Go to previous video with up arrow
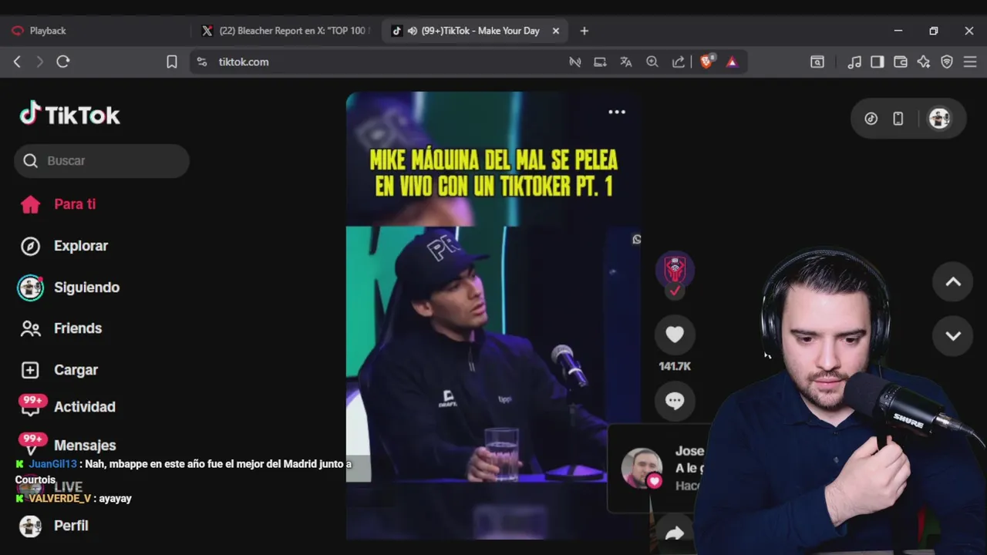The height and width of the screenshot is (555, 987). 953,282
